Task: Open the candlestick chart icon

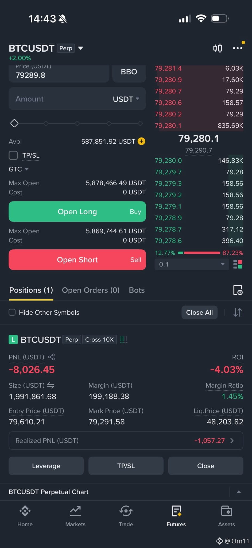Action: [x=218, y=48]
